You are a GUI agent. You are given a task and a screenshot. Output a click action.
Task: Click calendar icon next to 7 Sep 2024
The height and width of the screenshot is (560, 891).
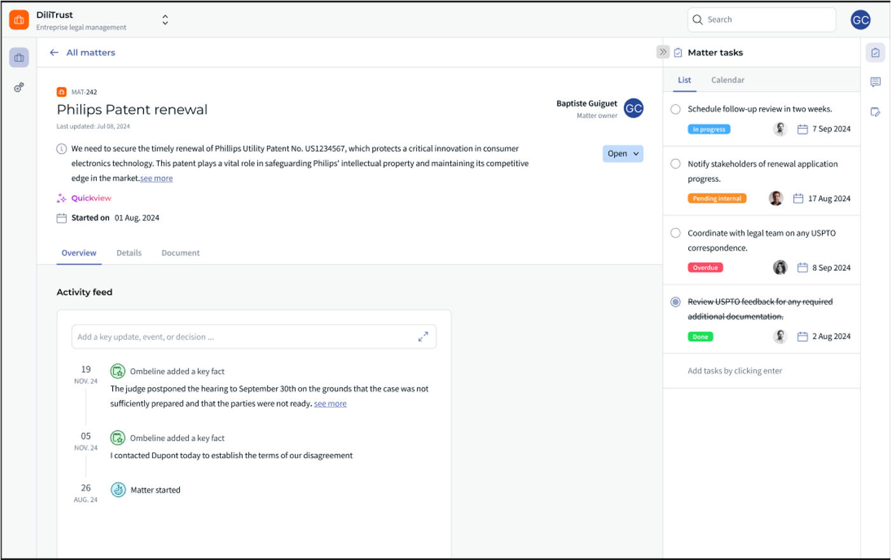point(802,129)
